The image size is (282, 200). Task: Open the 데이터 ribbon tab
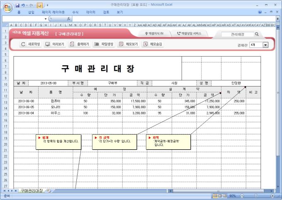[x=91, y=12]
